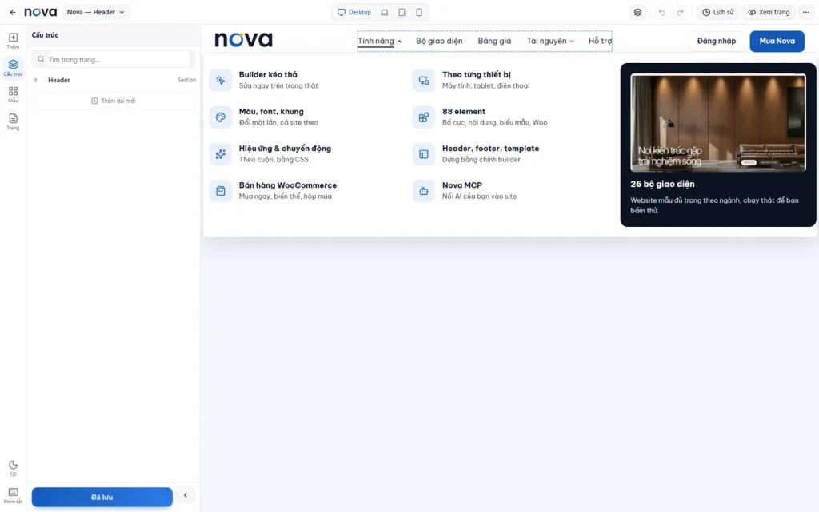Click the Đã lưu save button
The height and width of the screenshot is (512, 819).
(102, 497)
